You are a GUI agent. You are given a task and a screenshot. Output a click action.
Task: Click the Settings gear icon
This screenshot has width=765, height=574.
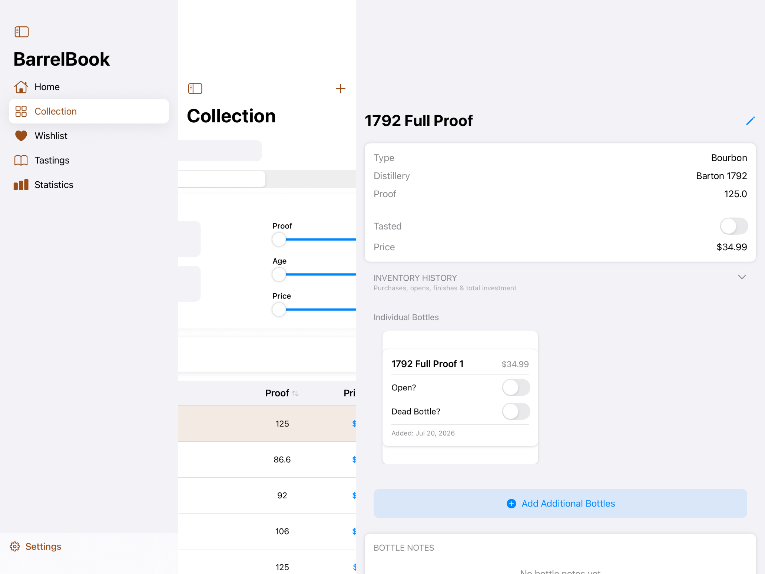(x=15, y=547)
